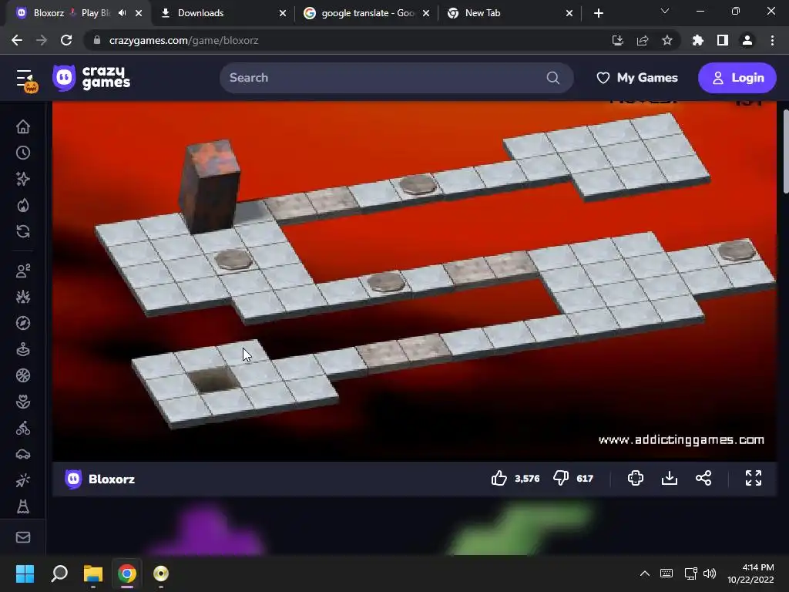
Task: Click the dislike count 617
Action: 585,478
